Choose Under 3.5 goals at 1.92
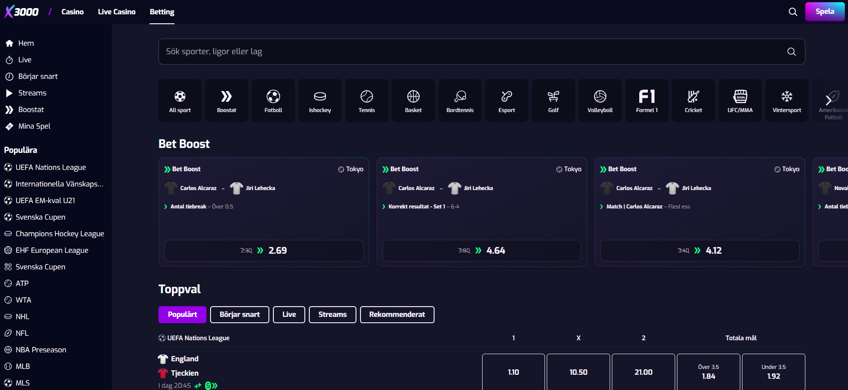Image resolution: width=848 pixels, height=390 pixels. [774, 372]
